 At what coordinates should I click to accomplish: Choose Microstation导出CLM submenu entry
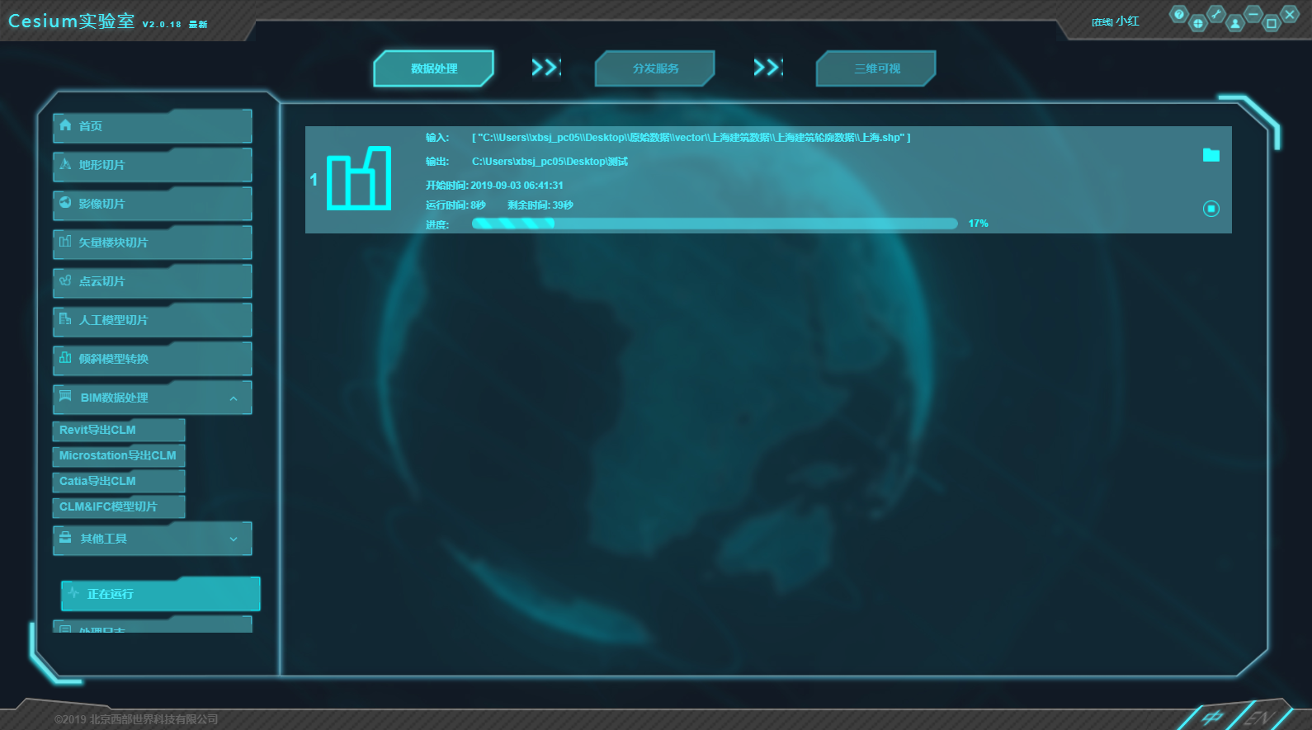tap(119, 455)
